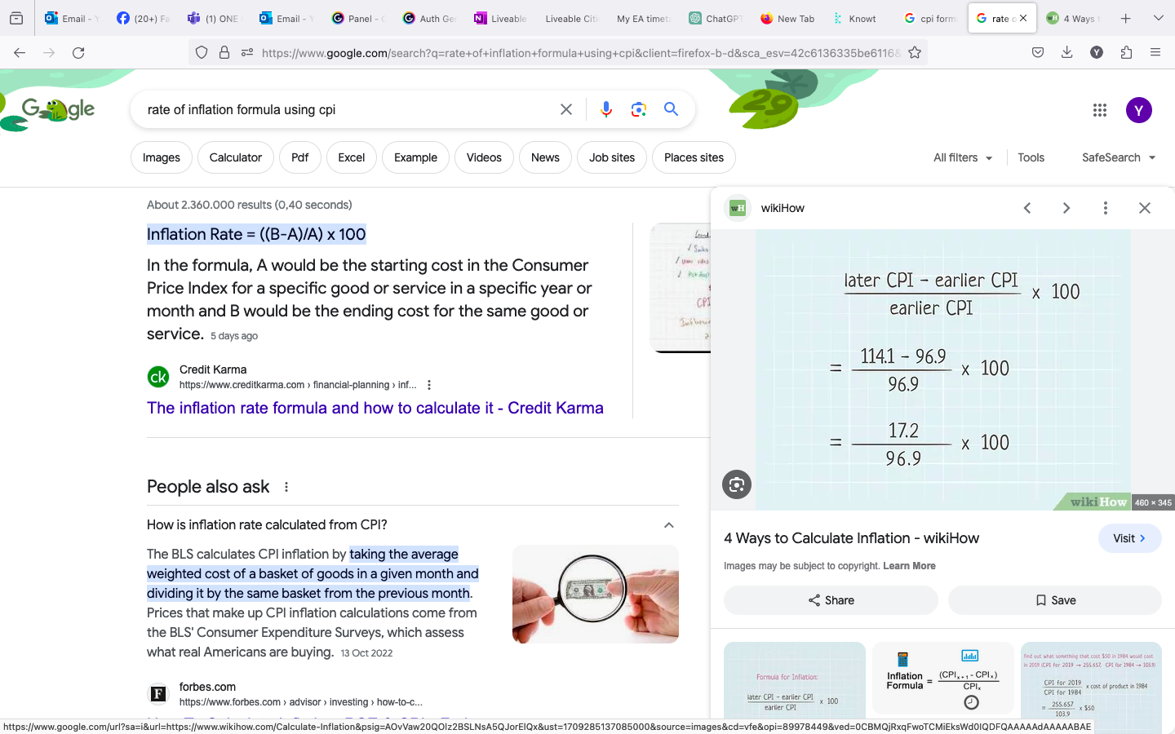Image resolution: width=1175 pixels, height=734 pixels.
Task: Open Google Lens image search icon
Action: [638, 109]
